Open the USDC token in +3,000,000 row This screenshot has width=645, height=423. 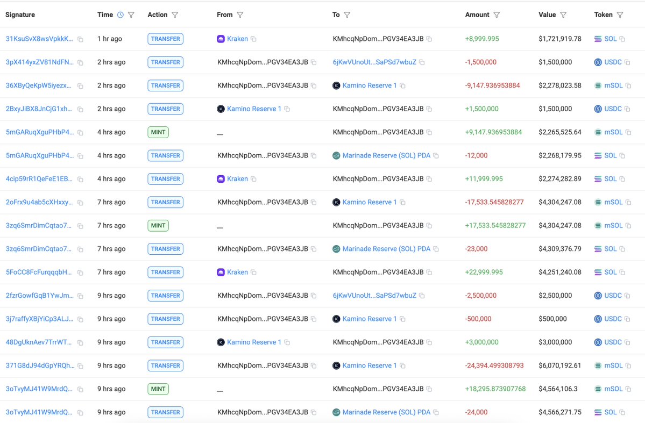613,342
